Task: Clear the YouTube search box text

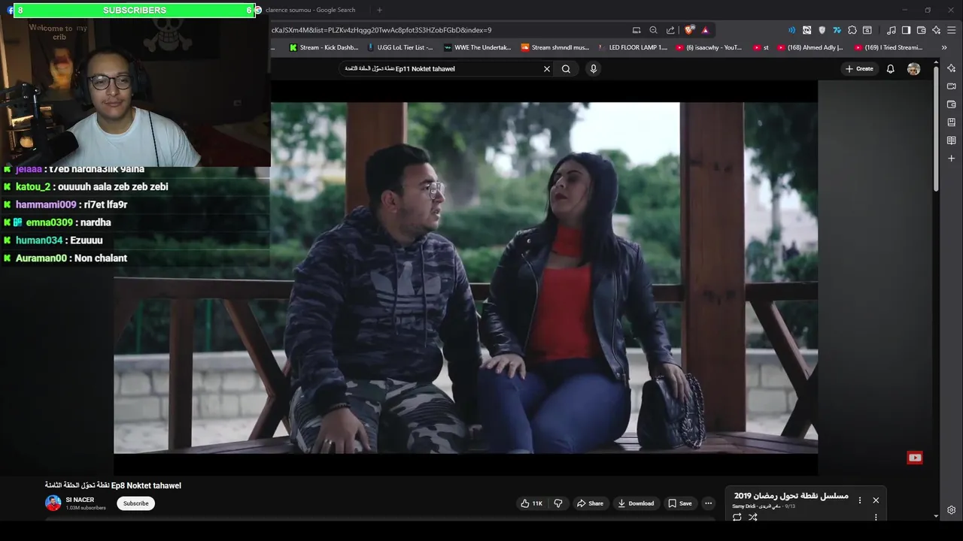Action: [x=547, y=68]
